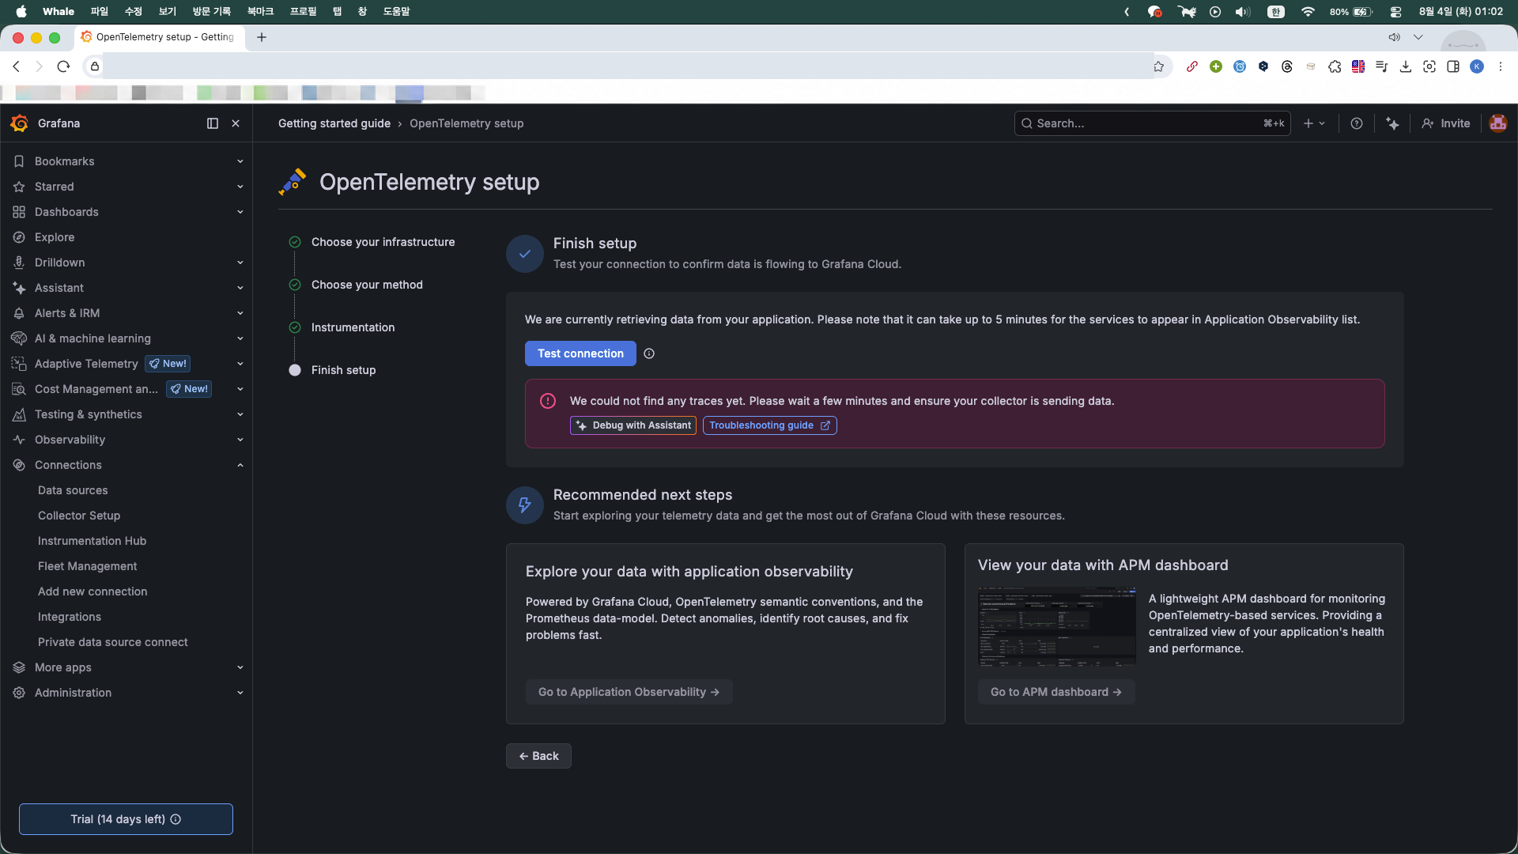This screenshot has height=854, width=1518.
Task: Open Data sources under Connections
Action: click(x=73, y=490)
